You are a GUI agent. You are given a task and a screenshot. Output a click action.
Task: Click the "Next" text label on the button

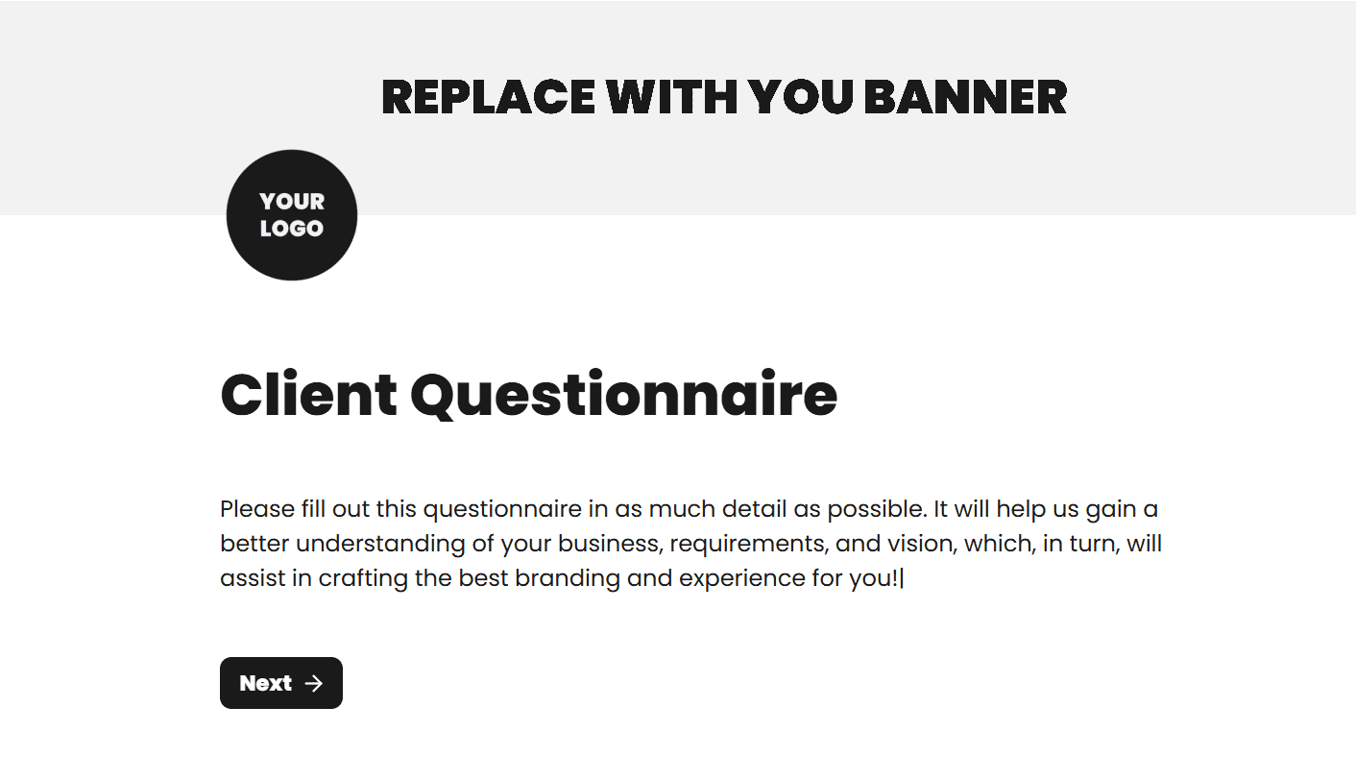265,683
